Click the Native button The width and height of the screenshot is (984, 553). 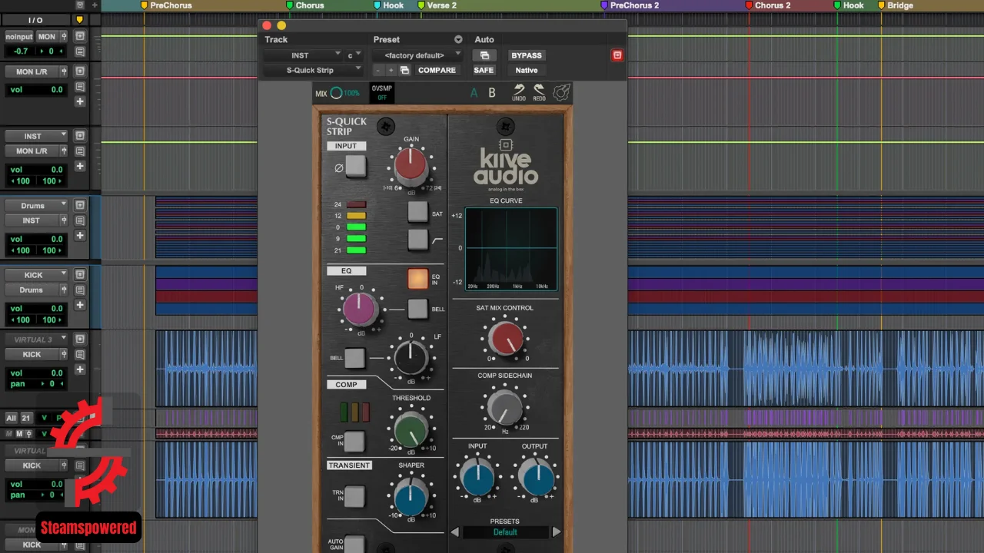527,70
